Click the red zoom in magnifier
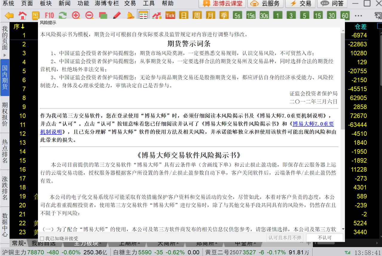This screenshot has width=382, height=256. (x=76, y=16)
